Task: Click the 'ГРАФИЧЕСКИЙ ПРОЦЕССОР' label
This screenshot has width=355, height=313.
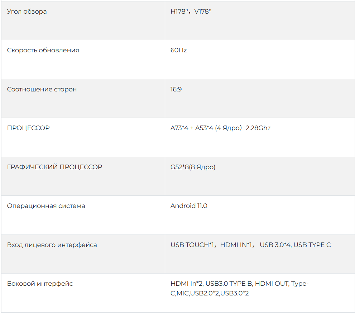Action: coord(54,167)
